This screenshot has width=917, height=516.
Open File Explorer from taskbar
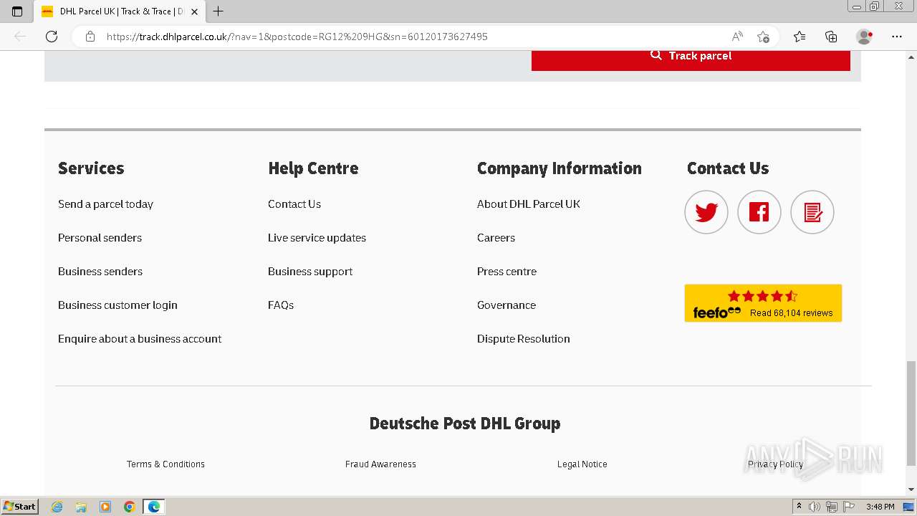click(81, 507)
